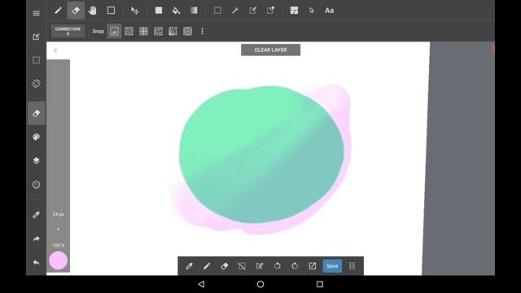Select brush in bottom shortcut bar
The width and height of the screenshot is (521, 293).
(x=207, y=266)
